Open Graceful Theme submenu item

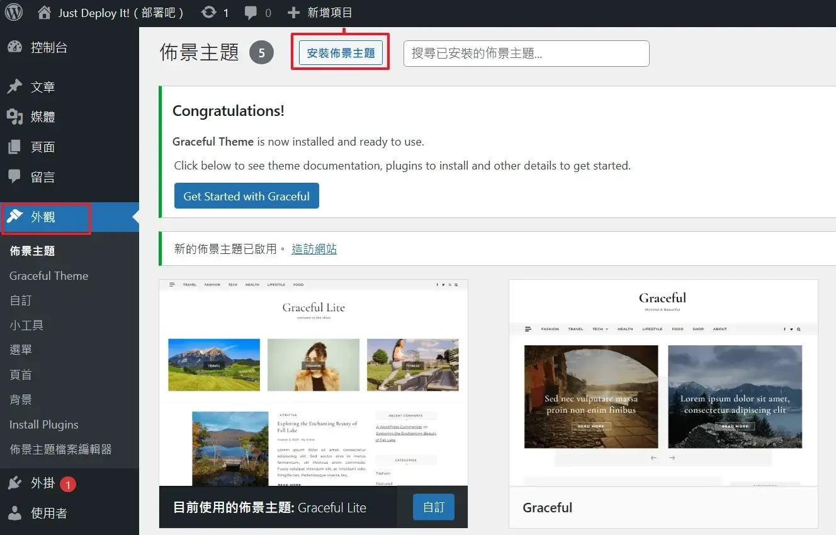click(x=48, y=275)
